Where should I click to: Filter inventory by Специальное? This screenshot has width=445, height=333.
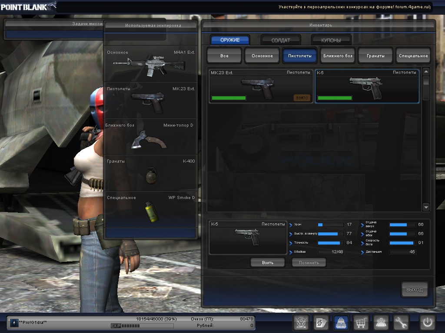(x=413, y=56)
